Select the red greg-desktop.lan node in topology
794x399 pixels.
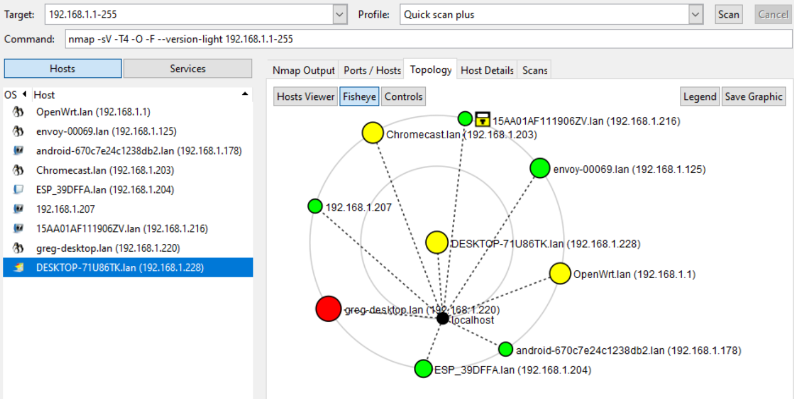coord(328,309)
